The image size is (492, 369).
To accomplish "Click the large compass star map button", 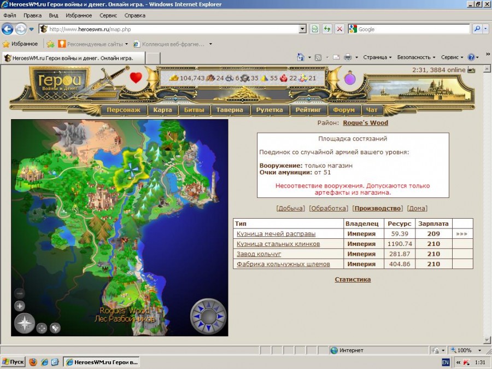I will tap(25, 323).
